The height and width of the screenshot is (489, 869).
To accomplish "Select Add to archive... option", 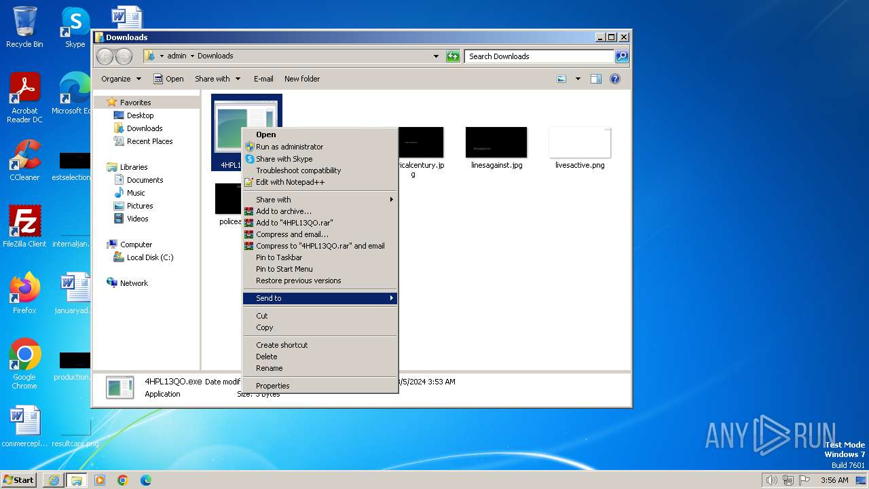I will click(320, 211).
